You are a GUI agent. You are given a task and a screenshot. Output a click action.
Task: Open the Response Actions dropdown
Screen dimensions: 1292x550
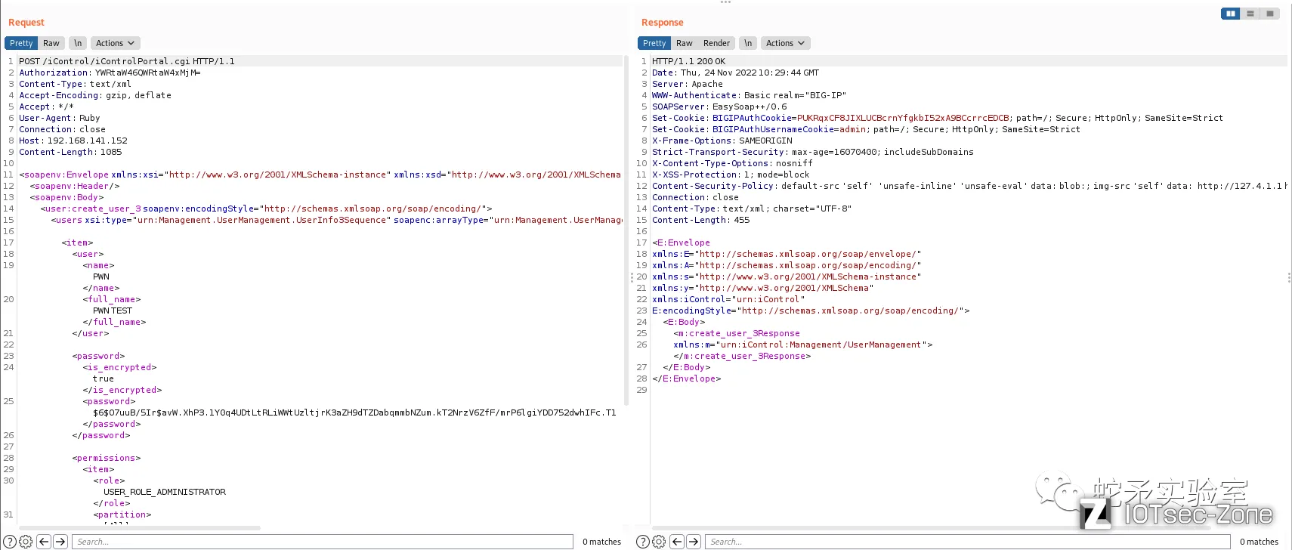785,43
